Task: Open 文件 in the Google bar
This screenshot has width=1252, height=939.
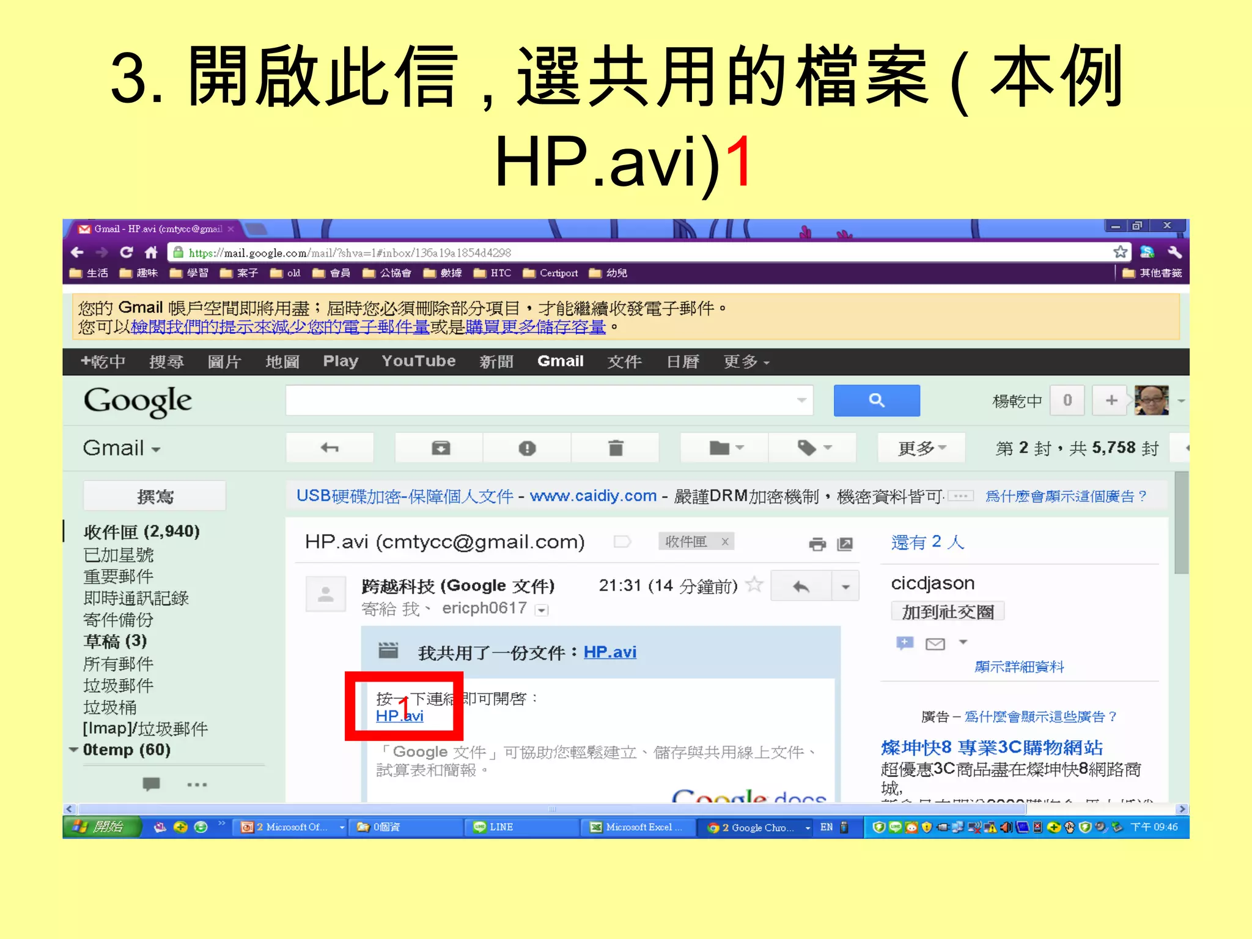Action: (x=624, y=362)
